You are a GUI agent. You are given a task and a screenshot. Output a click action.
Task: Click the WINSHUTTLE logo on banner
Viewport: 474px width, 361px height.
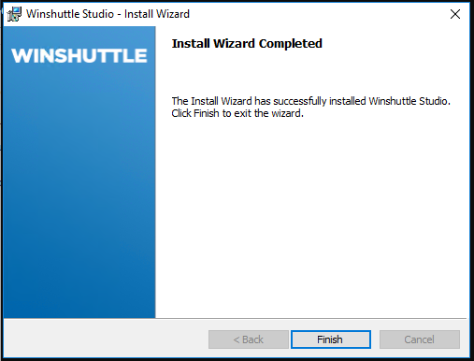coord(79,56)
